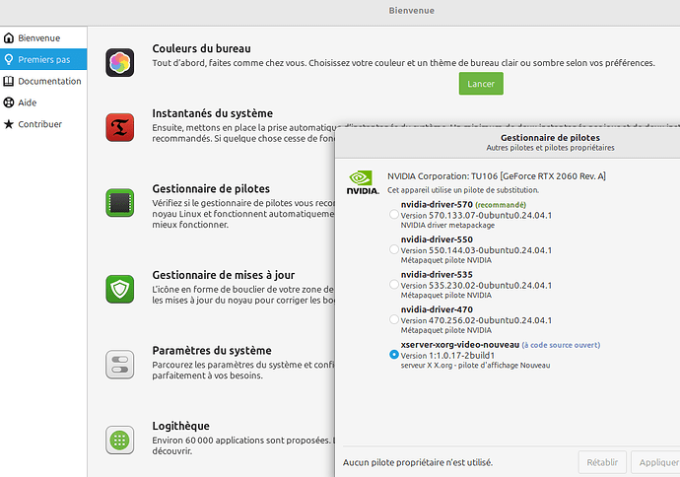This screenshot has width=680, height=477.
Task: Click 'Version 1:1.0.17-2build1' text
Action: click(447, 356)
